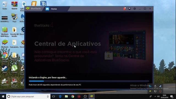The height and width of the screenshot is (99, 176).
Task: Maximize the BlueStacks window
Action: pos(145,9)
